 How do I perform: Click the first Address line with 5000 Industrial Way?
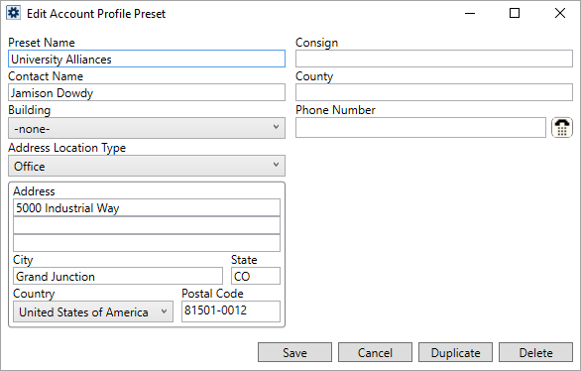click(x=147, y=207)
